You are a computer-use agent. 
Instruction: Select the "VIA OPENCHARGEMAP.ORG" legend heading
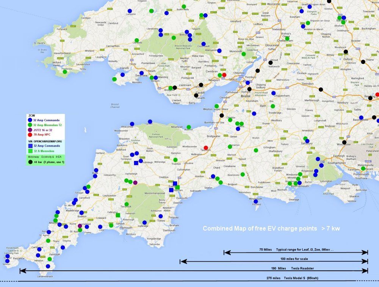click(45, 142)
